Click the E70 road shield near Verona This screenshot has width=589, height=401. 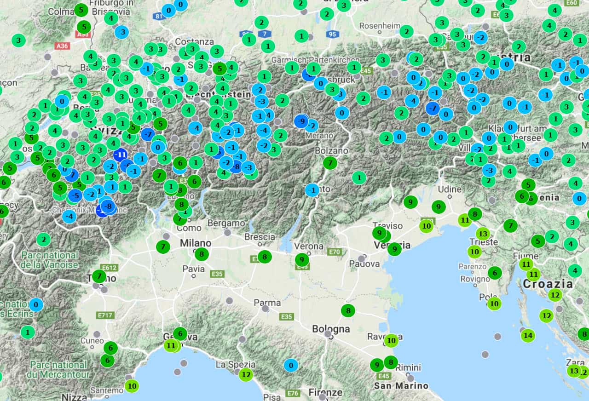coord(335,252)
